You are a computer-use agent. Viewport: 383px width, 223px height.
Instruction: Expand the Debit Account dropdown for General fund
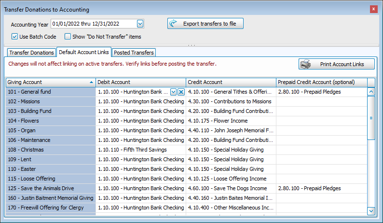point(173,92)
